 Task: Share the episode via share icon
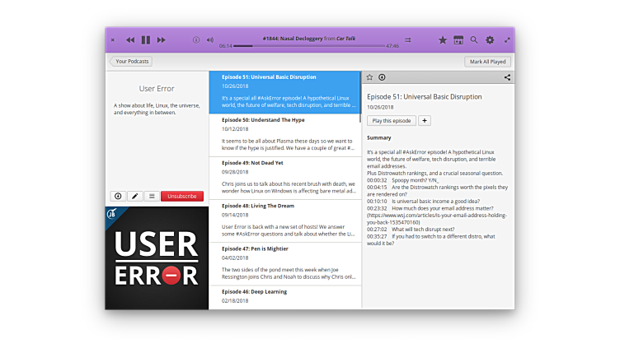pos(507,77)
